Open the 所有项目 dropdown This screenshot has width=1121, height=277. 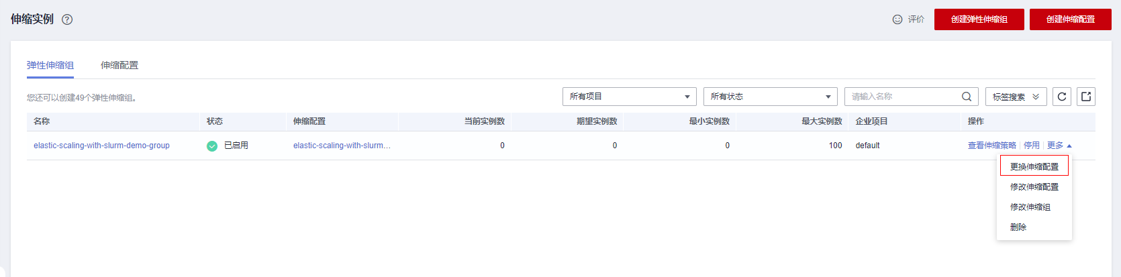pyautogui.click(x=629, y=97)
